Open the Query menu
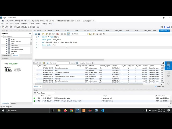 point(17,24)
